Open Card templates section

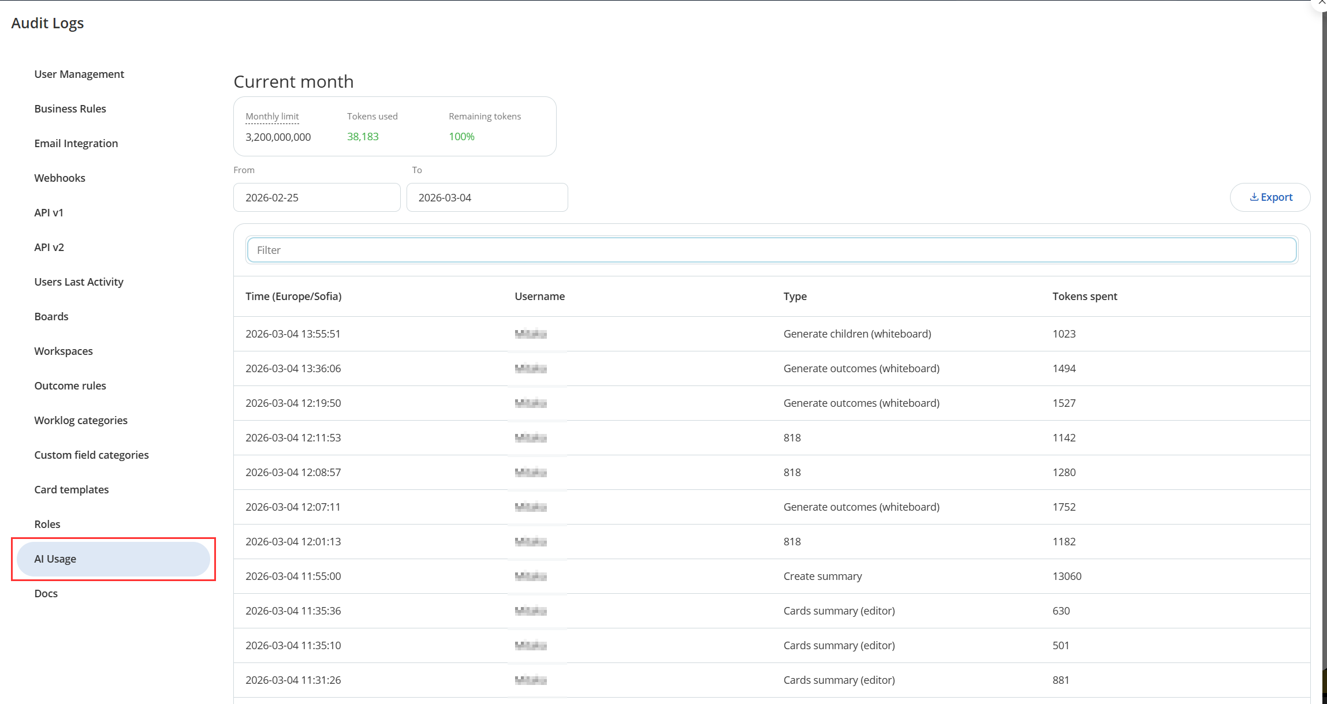[71, 489]
